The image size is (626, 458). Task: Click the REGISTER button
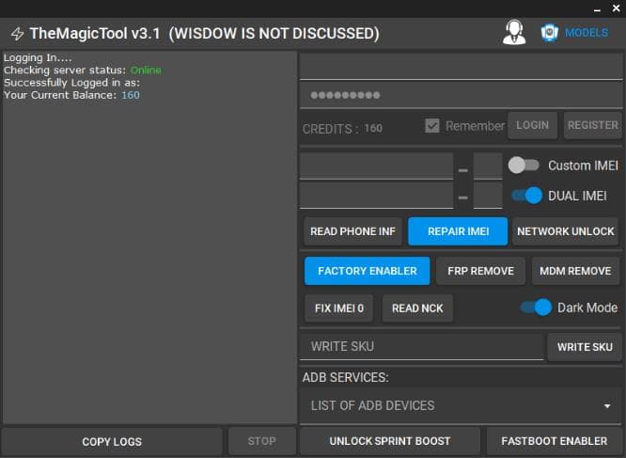point(593,125)
